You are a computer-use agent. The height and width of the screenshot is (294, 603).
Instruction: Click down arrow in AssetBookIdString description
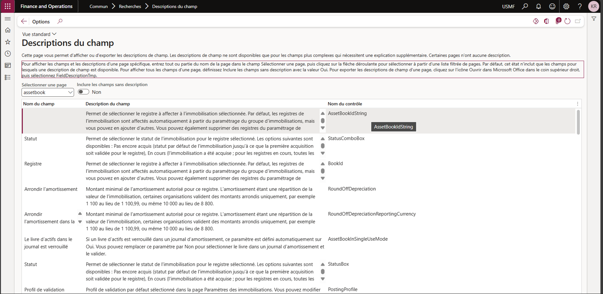click(323, 128)
